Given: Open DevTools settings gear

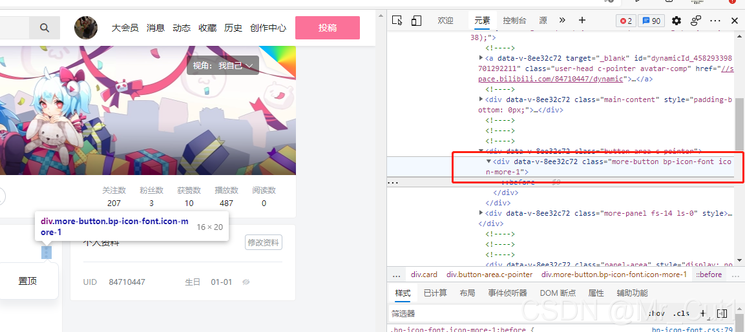Looking at the screenshot, I should click(x=676, y=21).
